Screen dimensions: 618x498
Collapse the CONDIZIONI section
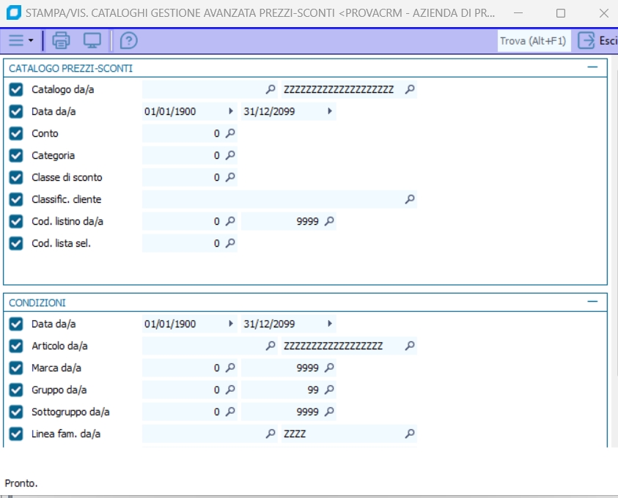(x=592, y=302)
